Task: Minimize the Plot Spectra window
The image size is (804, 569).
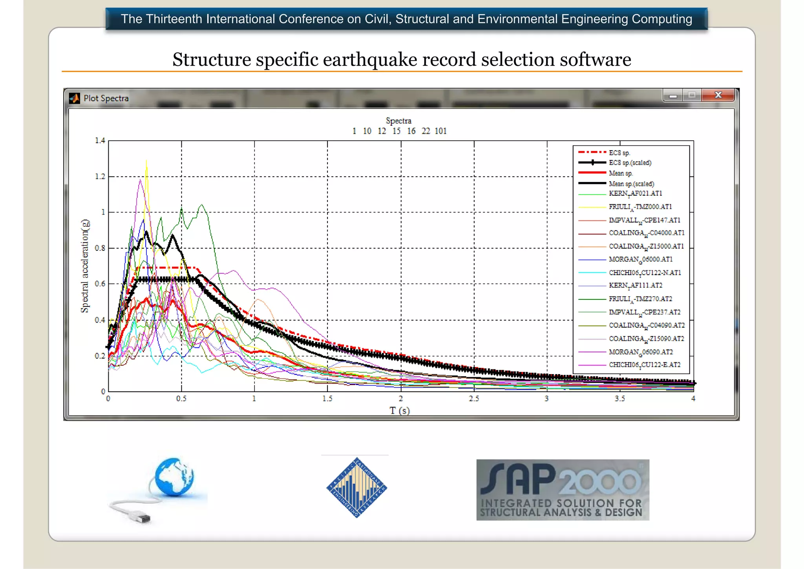Action: [x=673, y=95]
